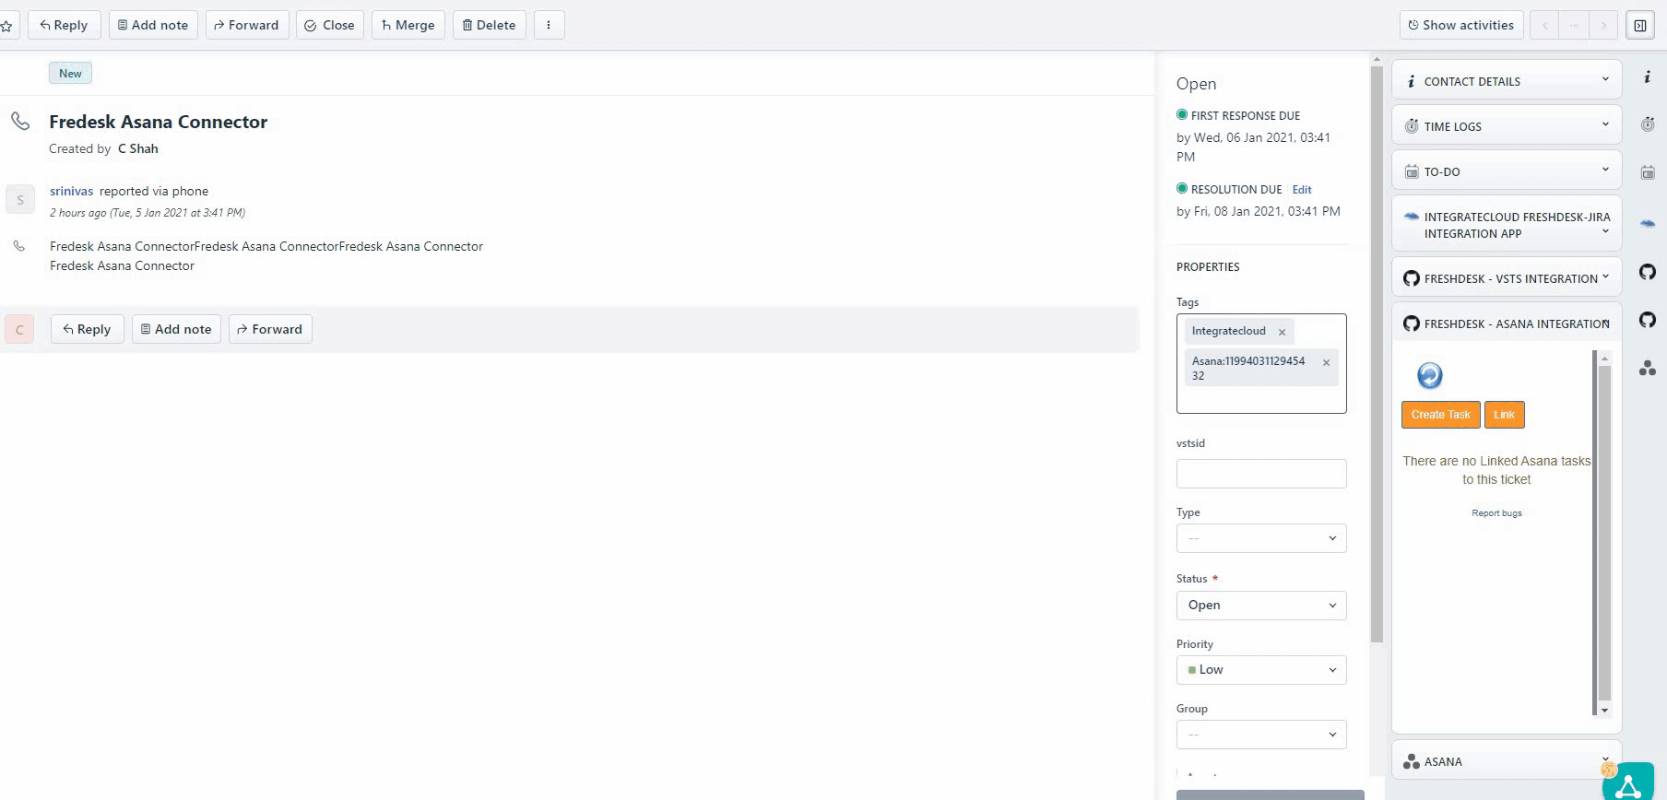1667x800 pixels.
Task: Click Reply in the top toolbar
Action: pyautogui.click(x=64, y=25)
